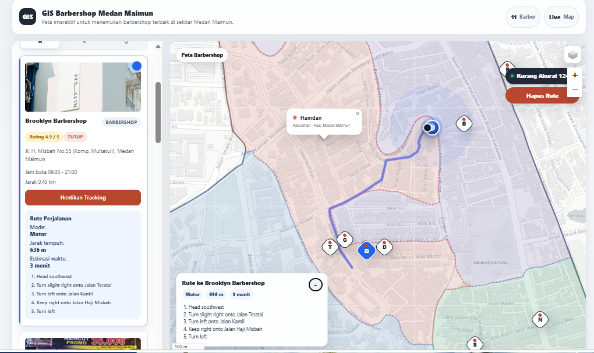Close the Hamdan popup with its X
Viewport: 594px width, 353px height.
(357, 113)
